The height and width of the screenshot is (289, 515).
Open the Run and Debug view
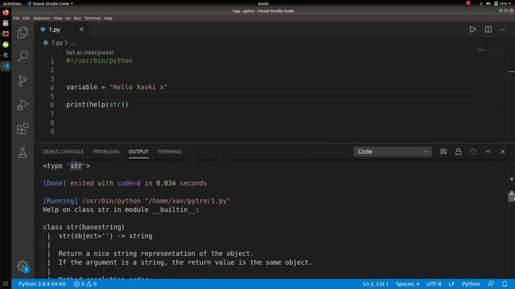pos(23,104)
